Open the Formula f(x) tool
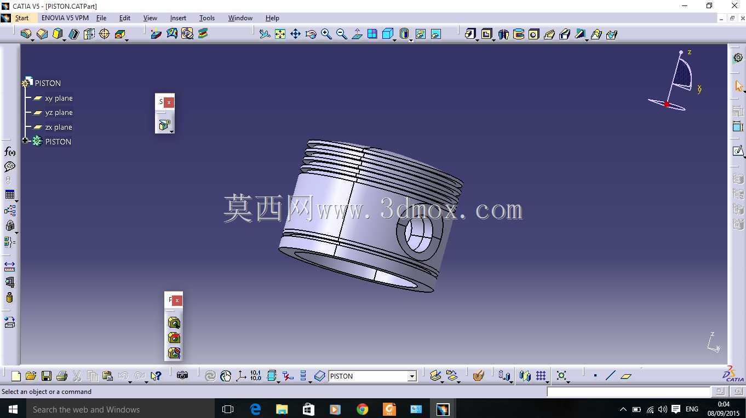 pyautogui.click(x=9, y=152)
